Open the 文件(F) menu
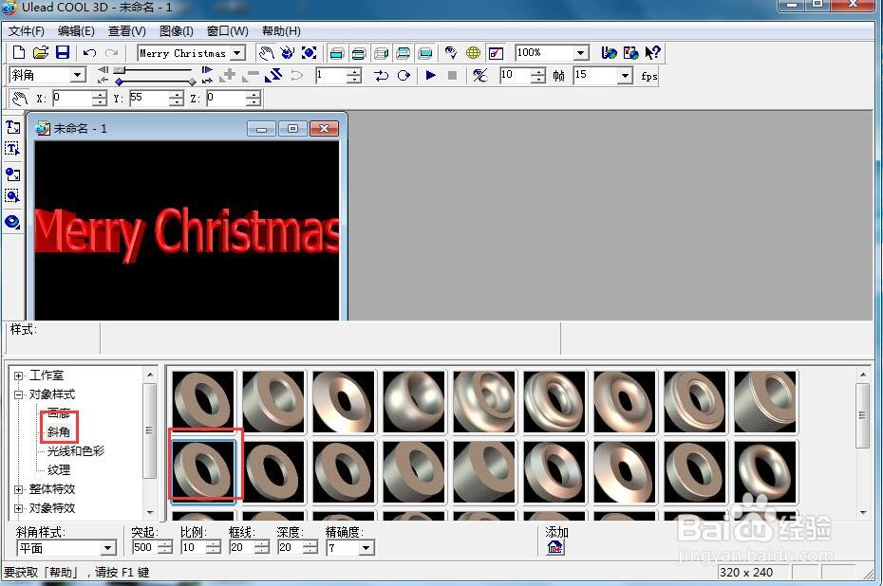 click(x=26, y=31)
